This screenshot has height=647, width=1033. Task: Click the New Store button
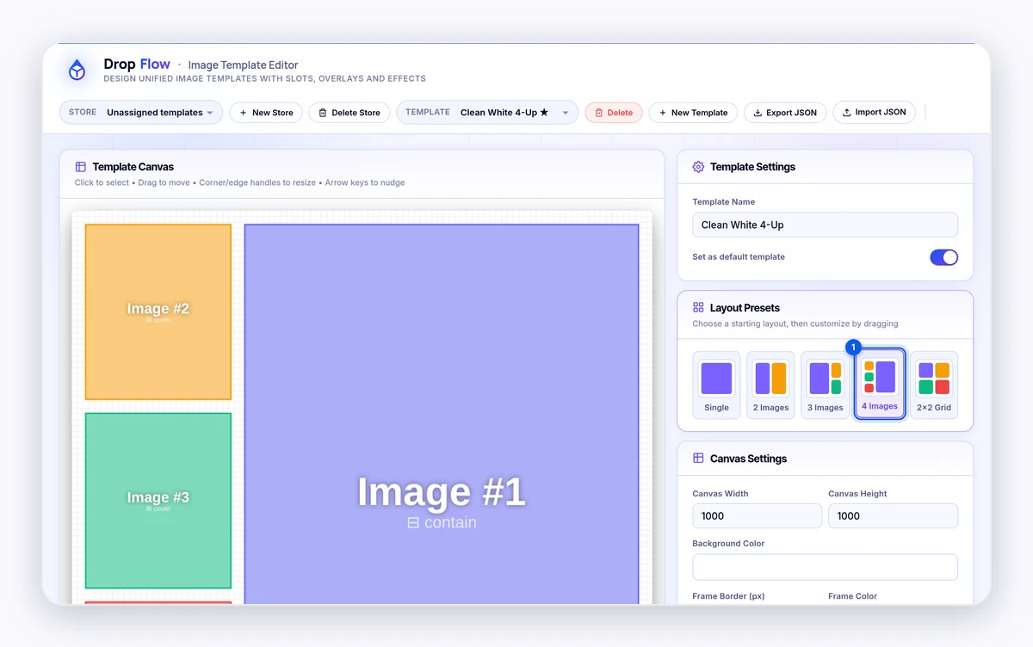pyautogui.click(x=266, y=113)
